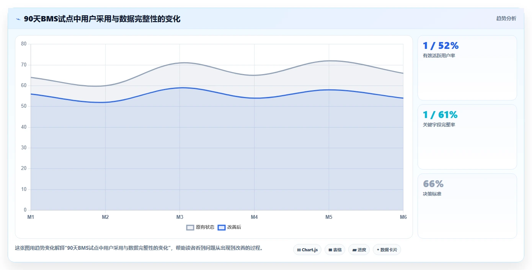The width and height of the screenshot is (532, 270).
Task: Click the trend icon beside the chart title
Action: click(x=18, y=19)
